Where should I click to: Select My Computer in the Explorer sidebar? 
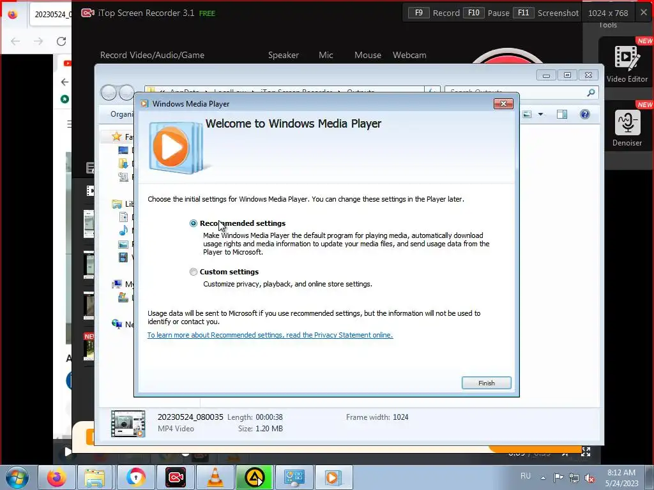coord(123,284)
